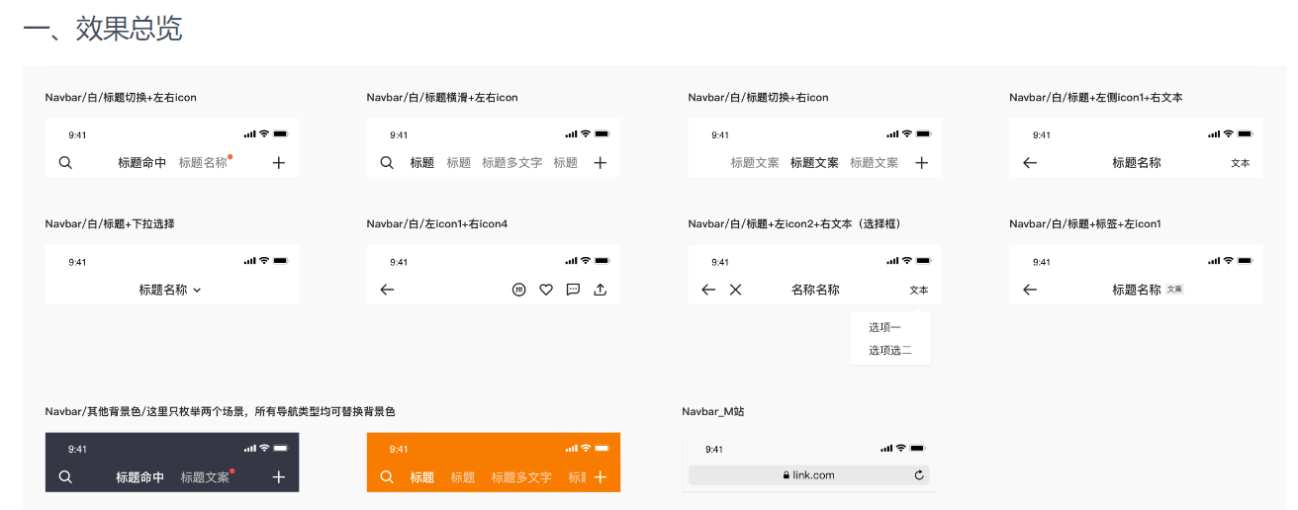Click 一、效果总览 heading
The height and width of the screenshot is (510, 1298).
102,29
